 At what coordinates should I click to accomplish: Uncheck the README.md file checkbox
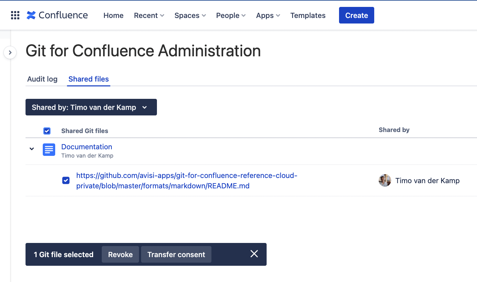[x=66, y=180]
